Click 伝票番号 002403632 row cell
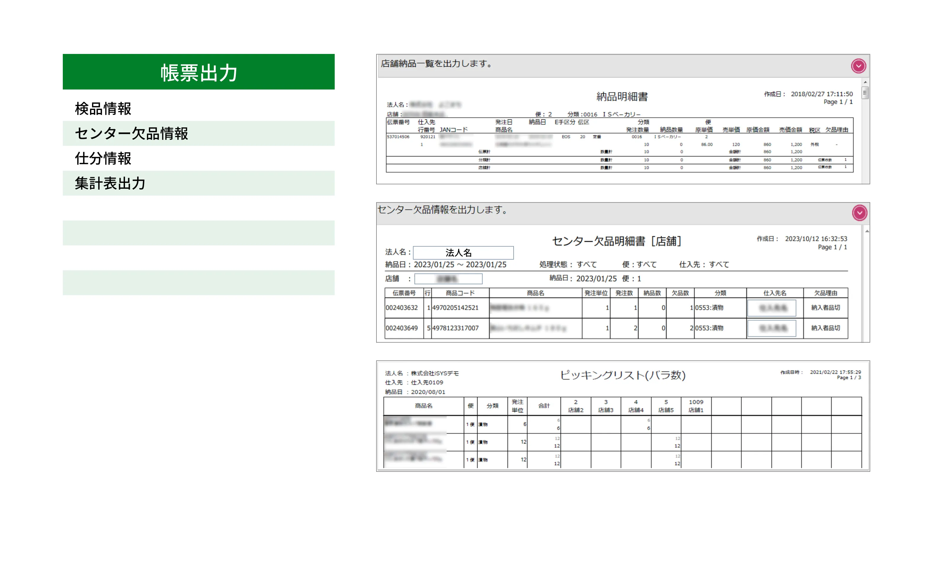 click(x=402, y=308)
